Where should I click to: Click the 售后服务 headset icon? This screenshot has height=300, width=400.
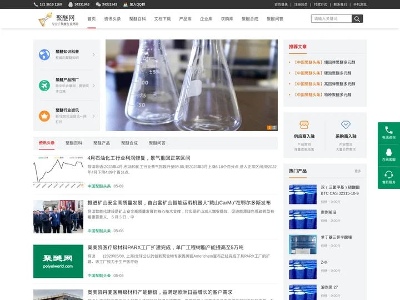pos(388,174)
